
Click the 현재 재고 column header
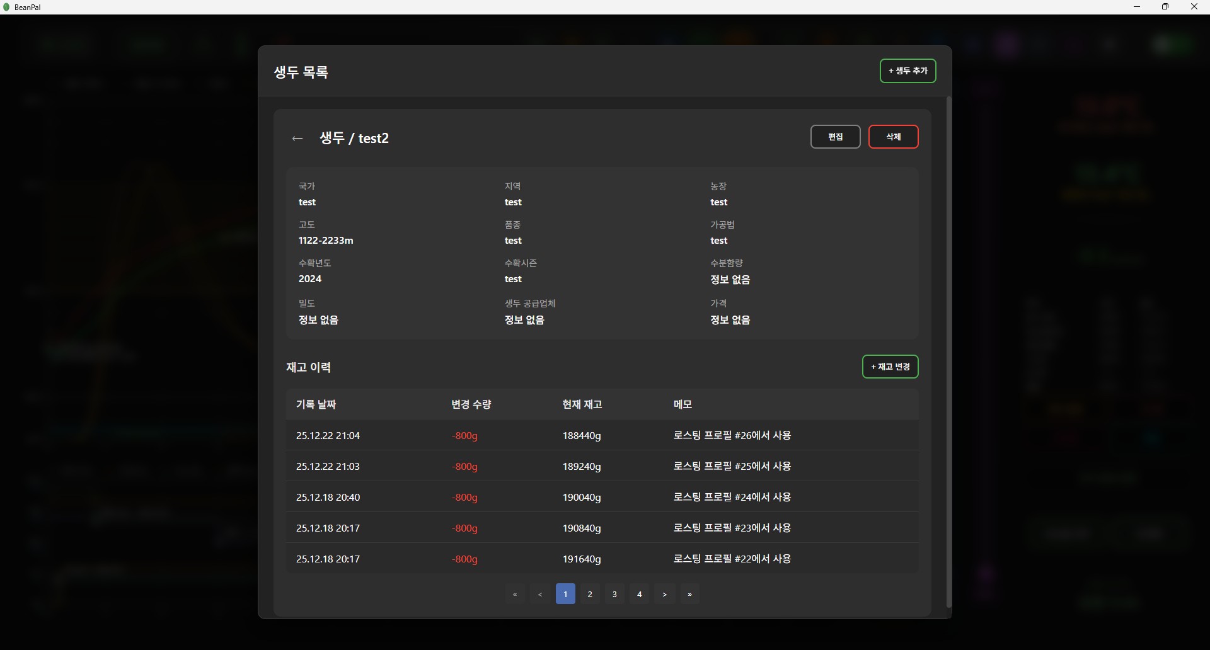tap(582, 404)
